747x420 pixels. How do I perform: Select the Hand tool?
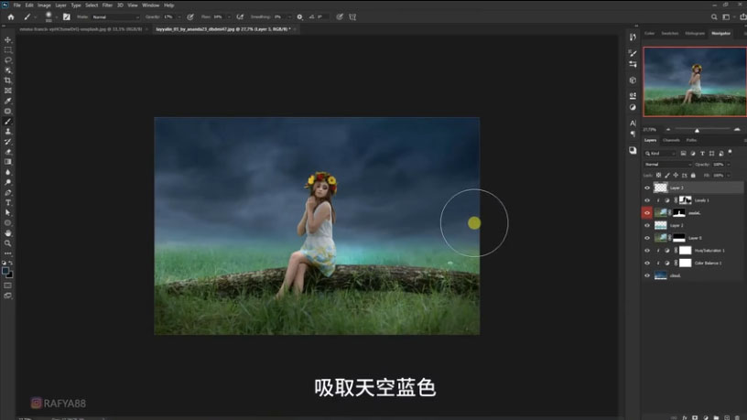tap(8, 233)
